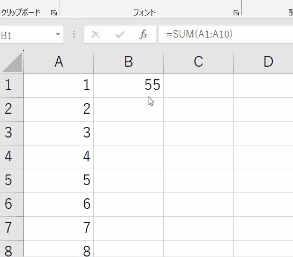Select cell B1 showing 55
Image resolution: width=293 pixels, height=257 pixels.
coord(129,86)
